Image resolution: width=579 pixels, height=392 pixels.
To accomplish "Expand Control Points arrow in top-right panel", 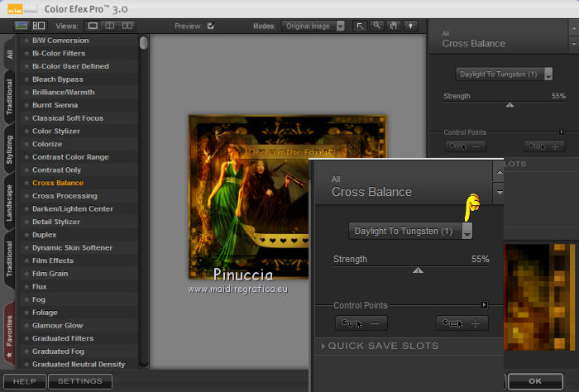I will (562, 131).
